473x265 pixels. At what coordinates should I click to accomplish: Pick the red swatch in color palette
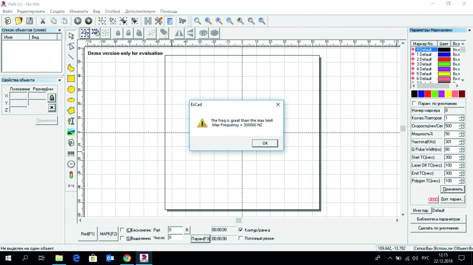point(428,94)
